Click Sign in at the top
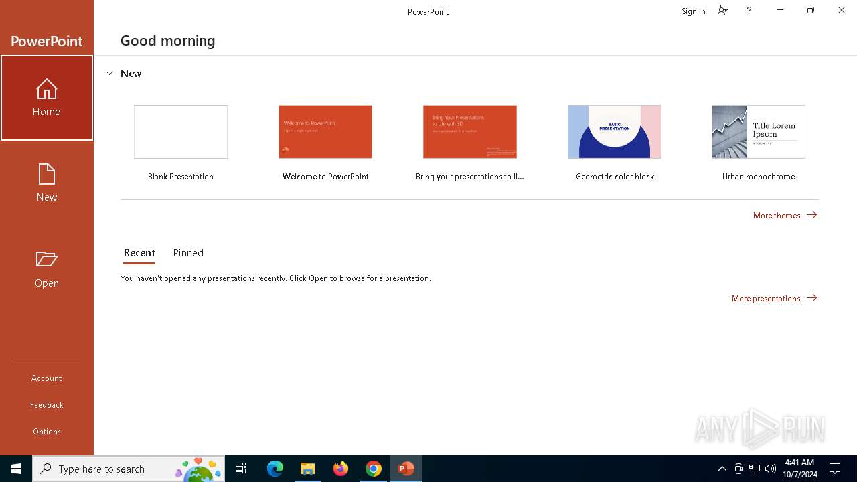This screenshot has width=857, height=482. (x=694, y=11)
